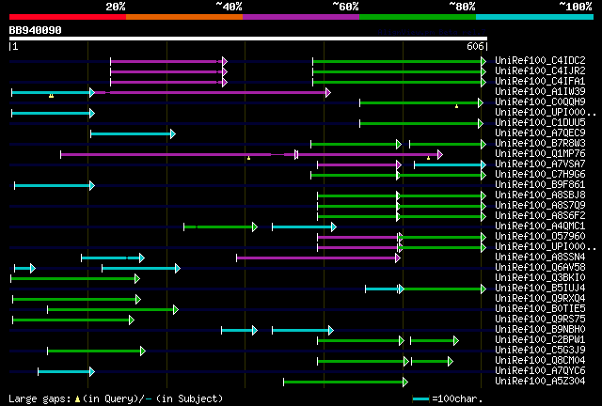
Task: Click the yellow gap marker in C0QQH9 row
Action: [x=456, y=106]
